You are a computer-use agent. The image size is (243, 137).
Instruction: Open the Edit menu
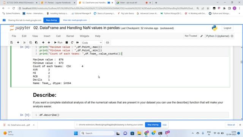click(24, 36)
